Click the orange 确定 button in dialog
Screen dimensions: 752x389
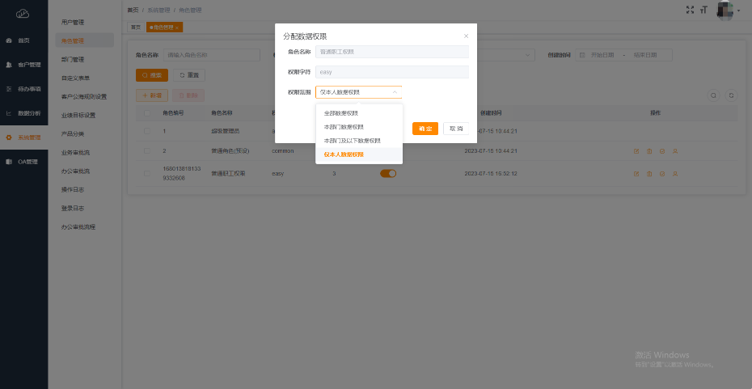pos(425,129)
